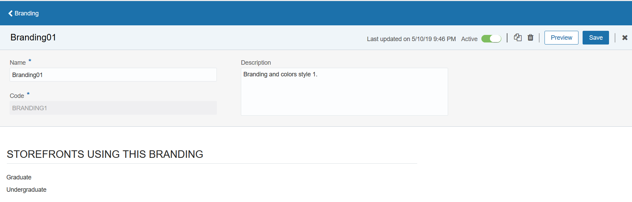Go back via the Branding header link
Image resolution: width=632 pixels, height=202 pixels.
coord(26,13)
